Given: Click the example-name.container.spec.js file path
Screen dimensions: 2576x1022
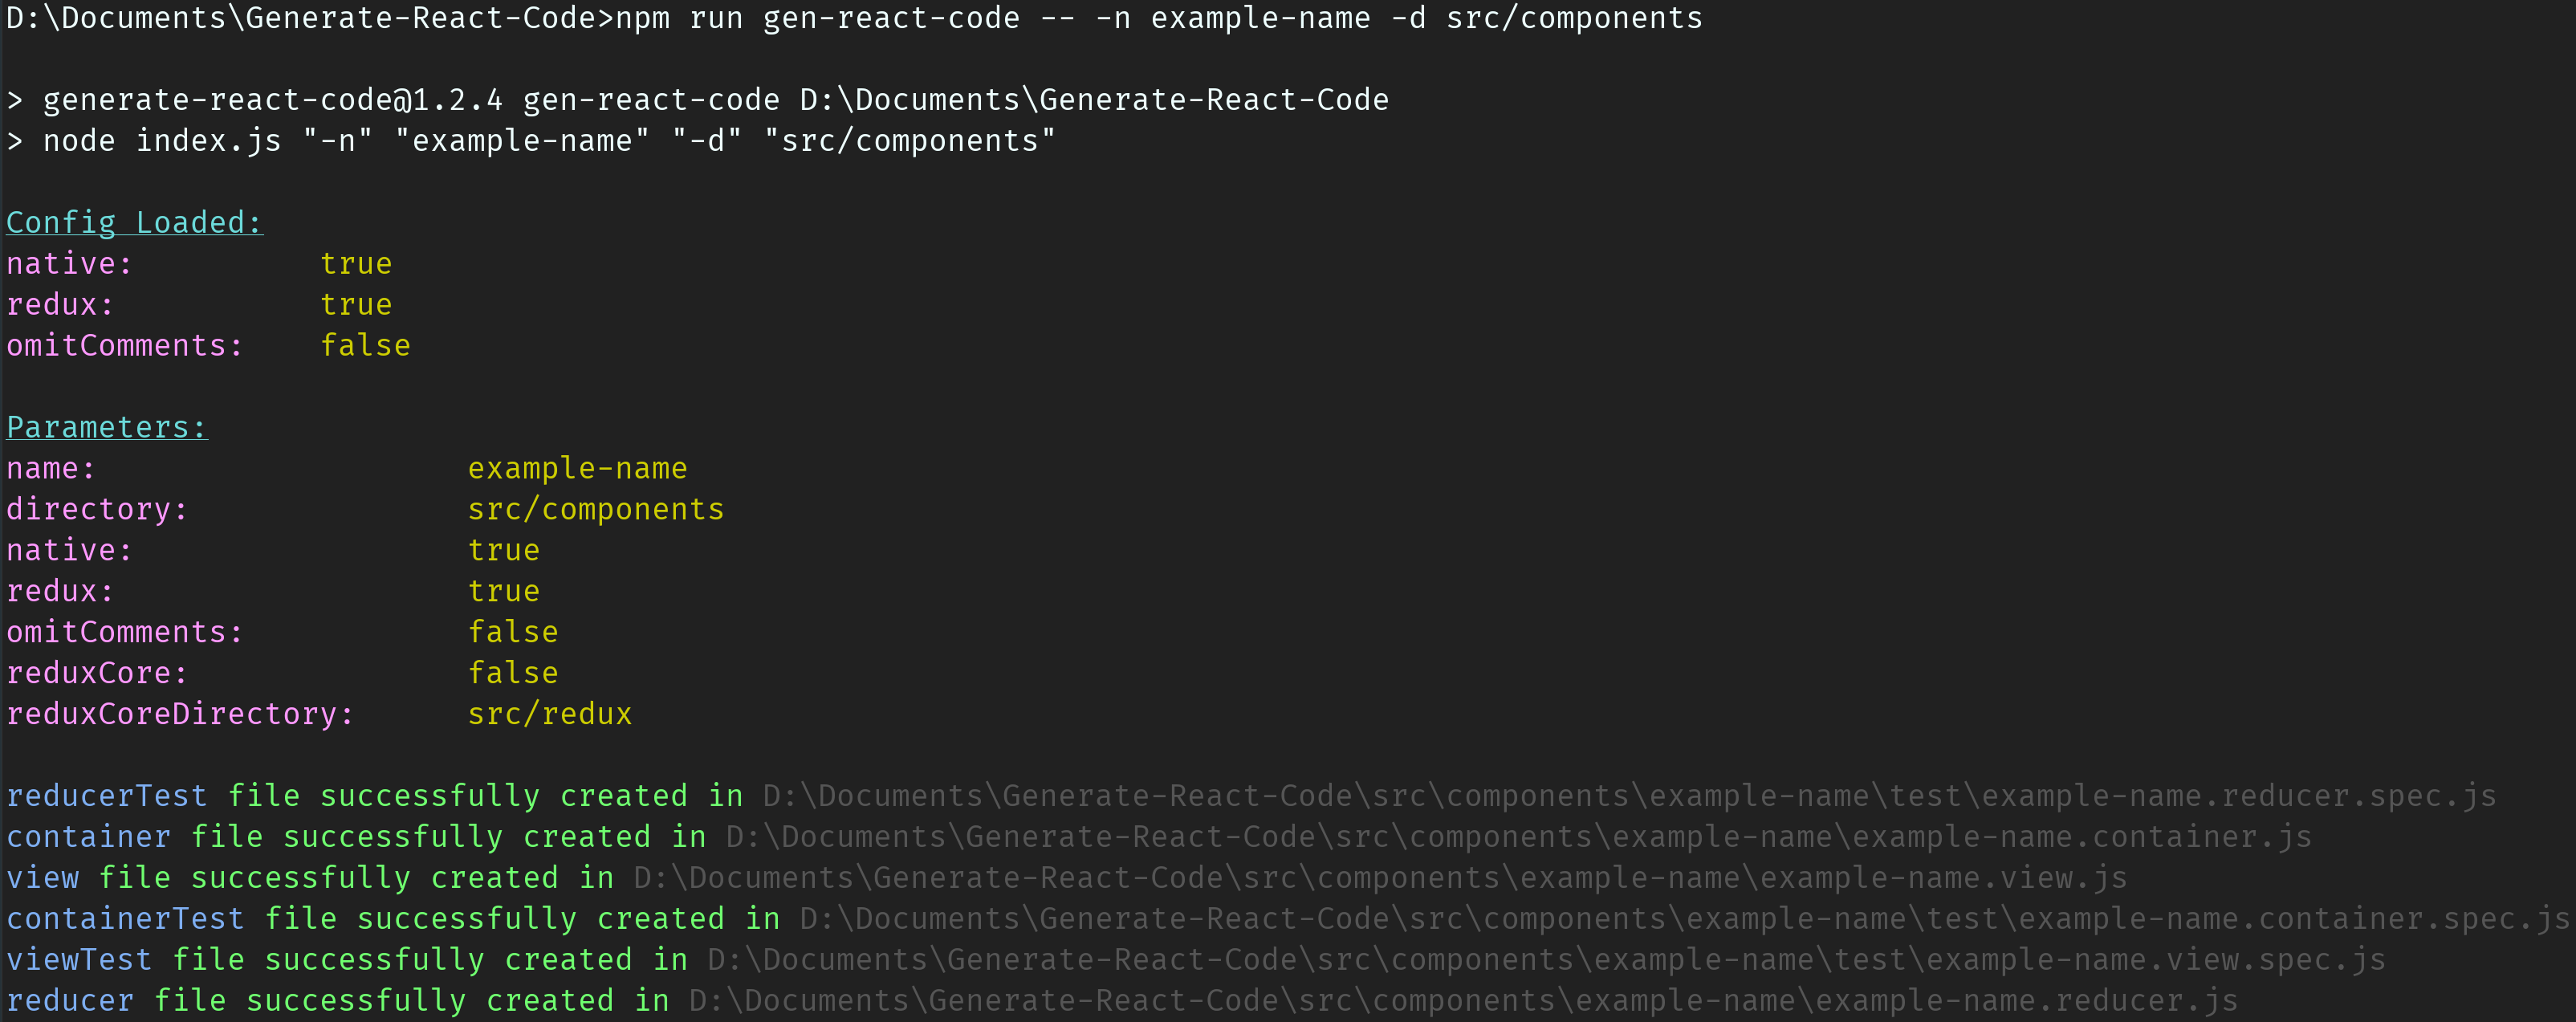Looking at the screenshot, I should [x=1684, y=919].
